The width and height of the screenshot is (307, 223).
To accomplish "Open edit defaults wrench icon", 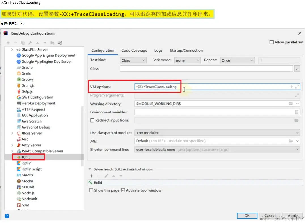I will pos(30,43).
